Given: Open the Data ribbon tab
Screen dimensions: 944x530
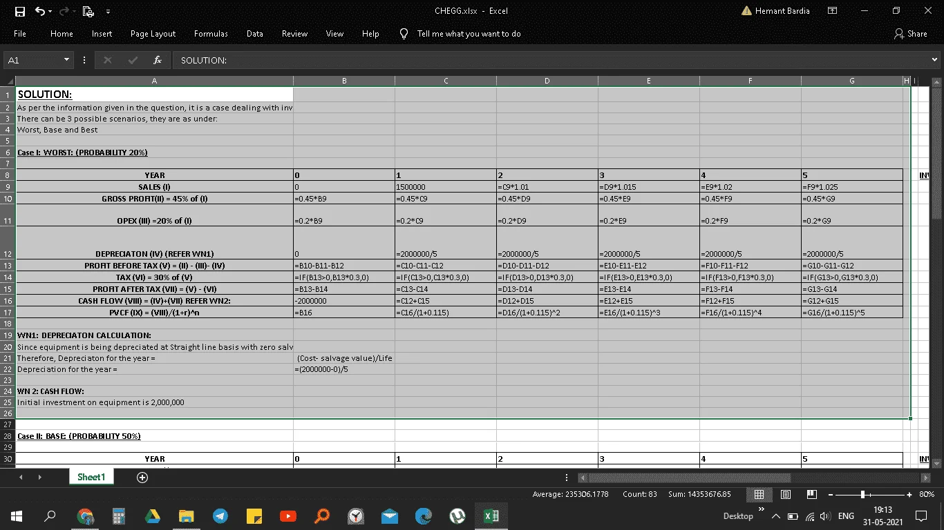Looking at the screenshot, I should click(x=254, y=34).
